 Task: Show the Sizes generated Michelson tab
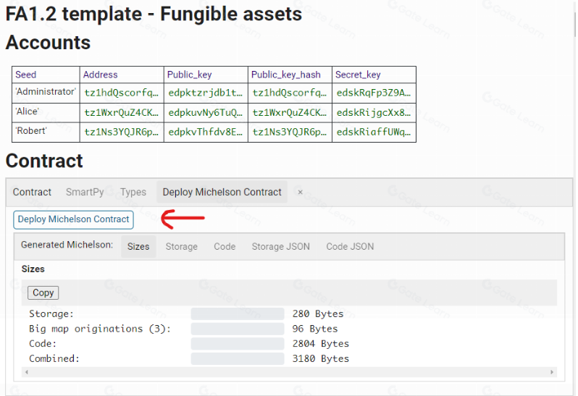(x=138, y=246)
